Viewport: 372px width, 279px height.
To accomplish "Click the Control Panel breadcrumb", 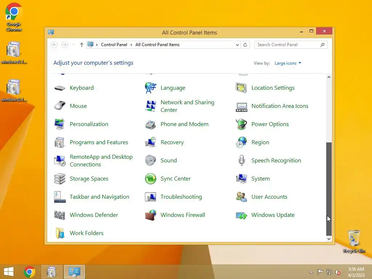I will coord(114,45).
